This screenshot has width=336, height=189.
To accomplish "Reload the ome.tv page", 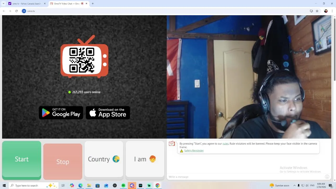I will (x=17, y=11).
